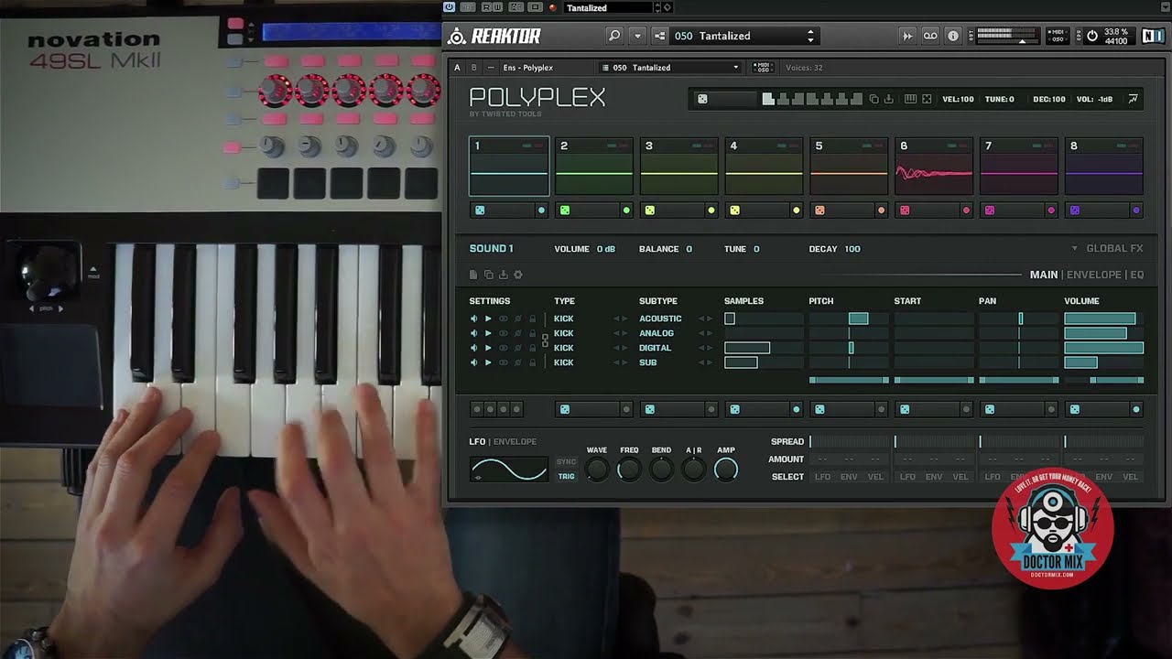Screen dimensions: 1172x659
Task: Click the global randomize dice icon in Polyplex header
Action: [702, 99]
